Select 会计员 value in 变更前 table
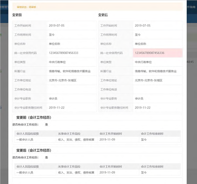The width and height of the screenshot is (197, 184). [53, 98]
